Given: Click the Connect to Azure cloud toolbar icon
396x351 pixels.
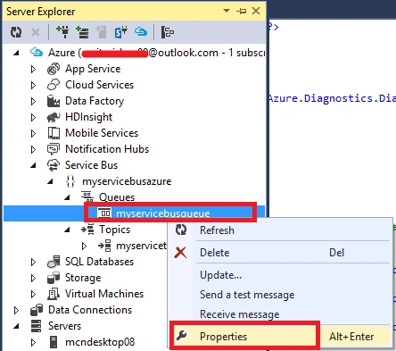Looking at the screenshot, I should (141, 31).
